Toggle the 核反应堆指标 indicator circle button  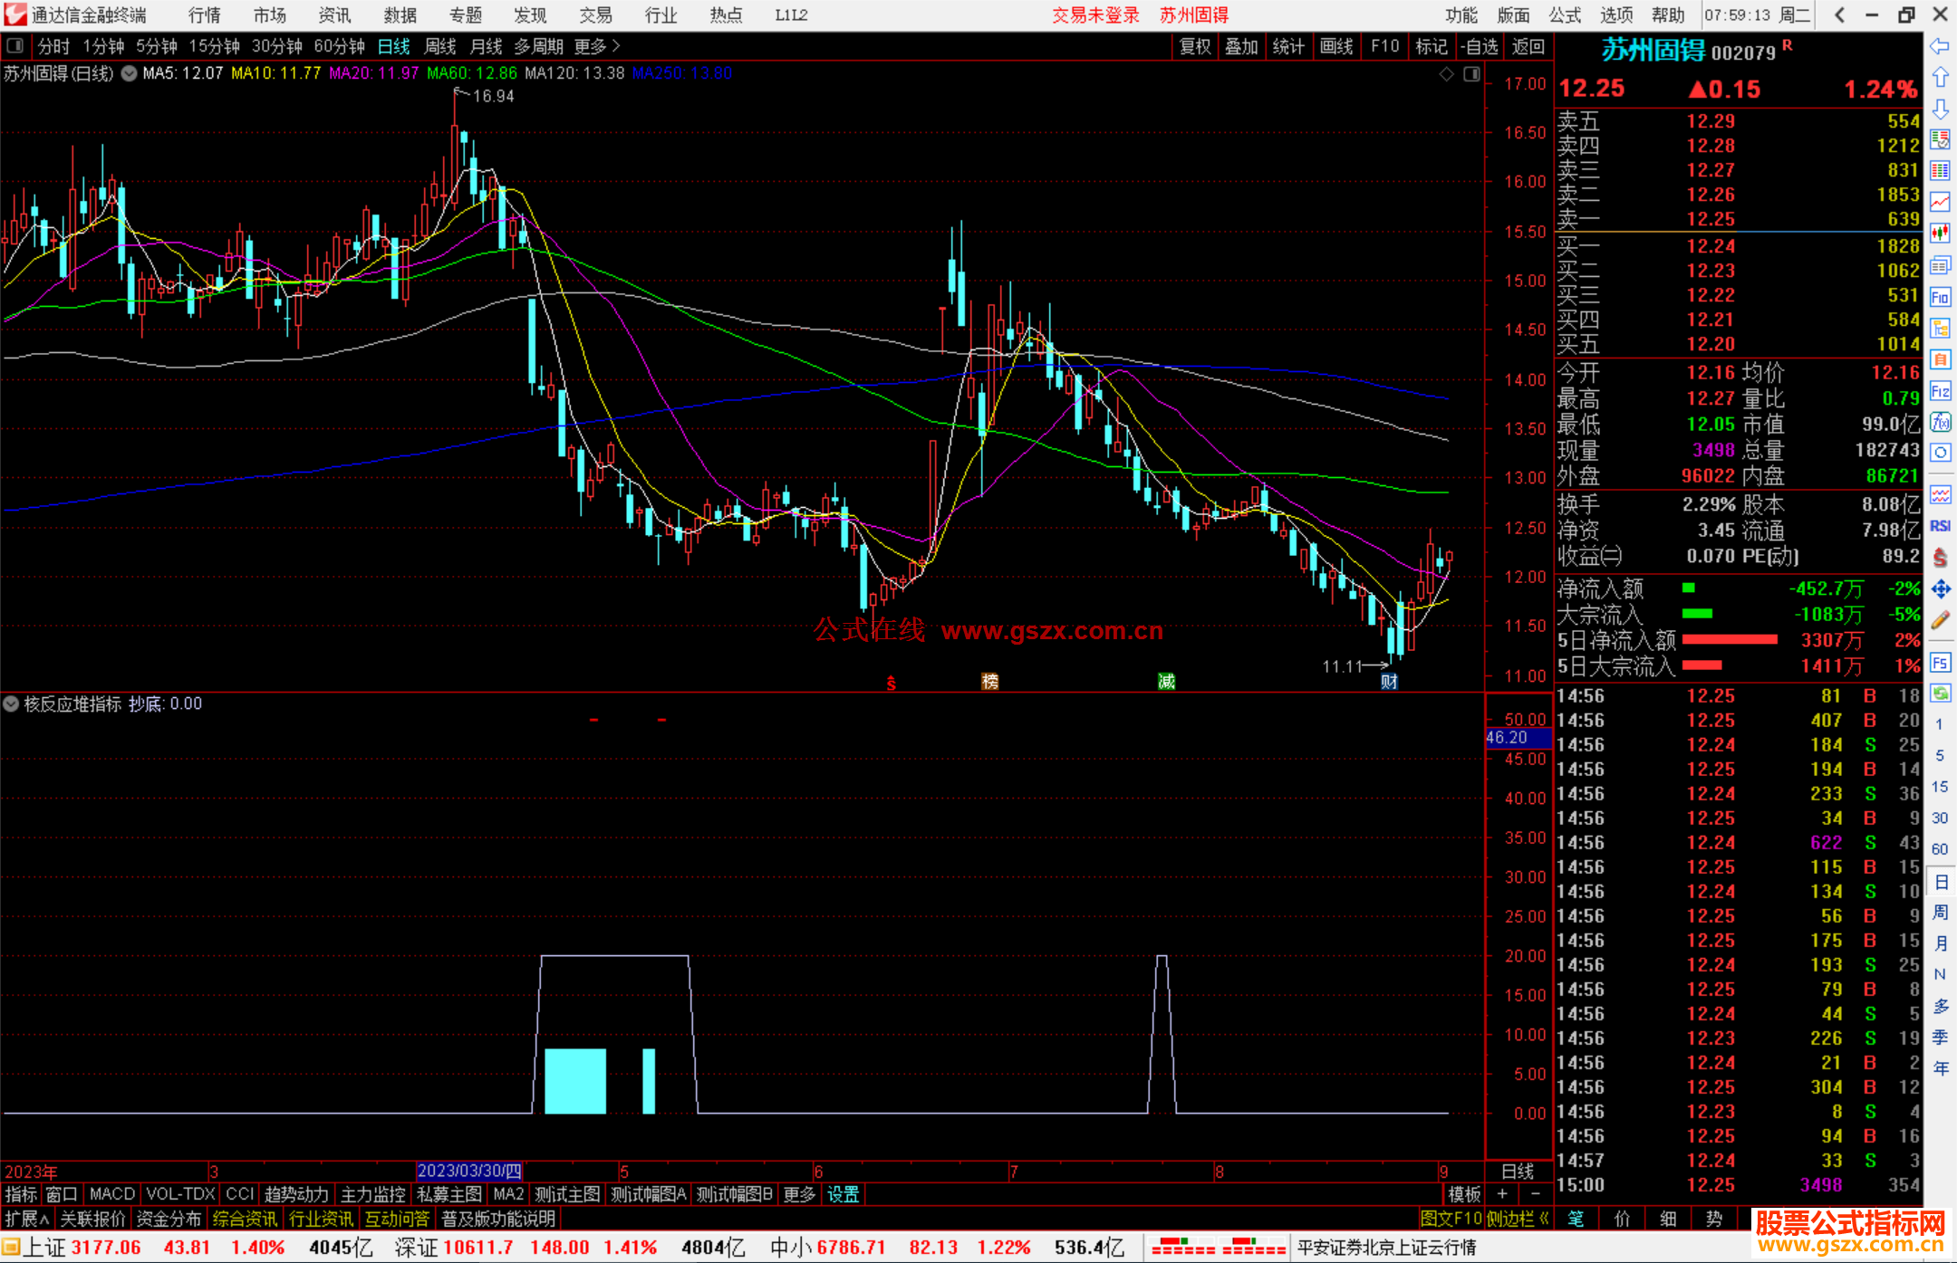pos(11,703)
